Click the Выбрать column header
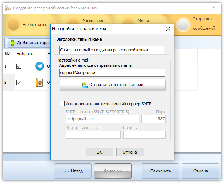The width and height of the screenshot is (224, 183). (25, 54)
